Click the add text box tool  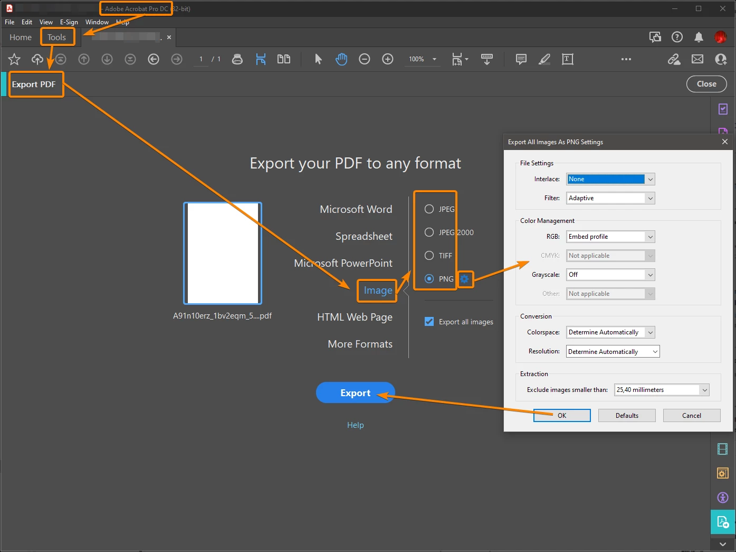[x=568, y=59]
